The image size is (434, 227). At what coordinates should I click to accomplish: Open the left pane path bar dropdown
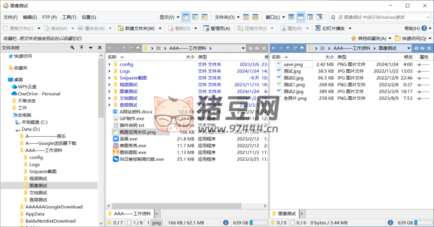(x=243, y=48)
